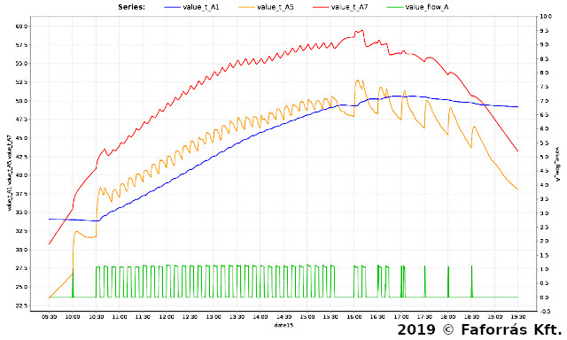This screenshot has height=340, width=567.
Task: Click the 30.0 label on the left axis
Action: tap(21, 250)
